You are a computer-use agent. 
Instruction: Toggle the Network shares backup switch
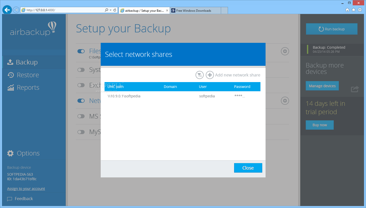pos(81,101)
